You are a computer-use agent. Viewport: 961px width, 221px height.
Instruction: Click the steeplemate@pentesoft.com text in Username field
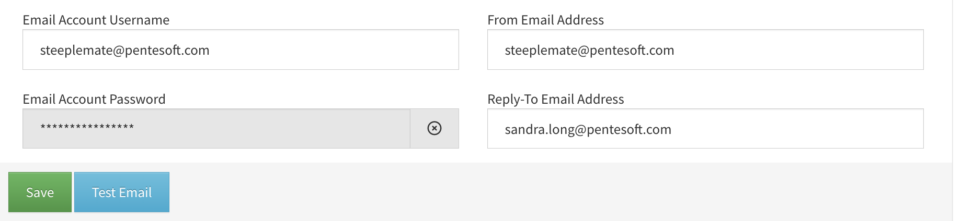[124, 50]
